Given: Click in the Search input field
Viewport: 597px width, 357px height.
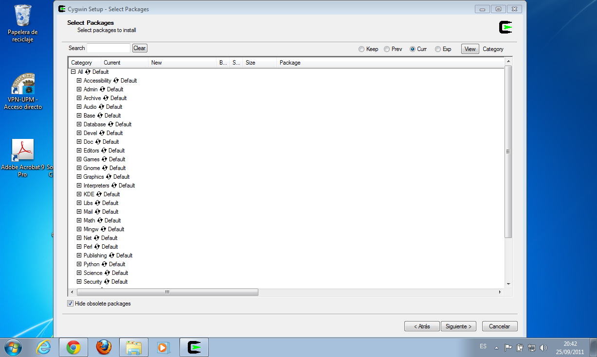Looking at the screenshot, I should point(109,48).
